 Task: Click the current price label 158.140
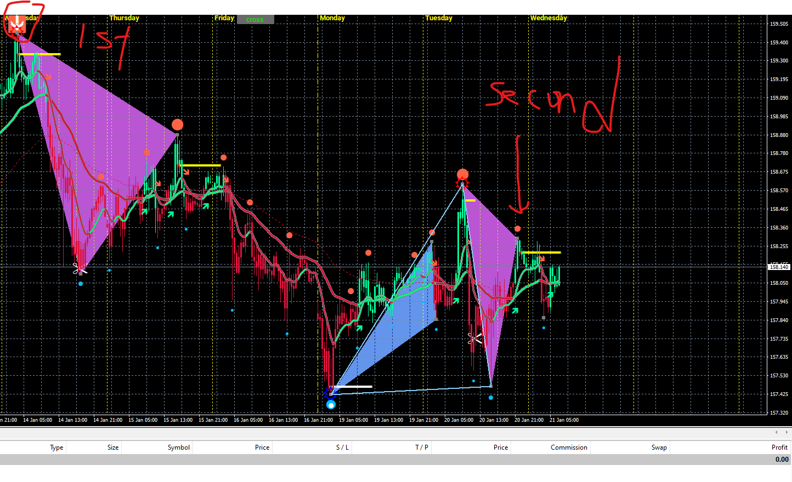point(779,267)
